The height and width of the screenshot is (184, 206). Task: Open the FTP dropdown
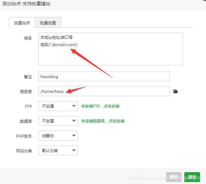pos(58,106)
